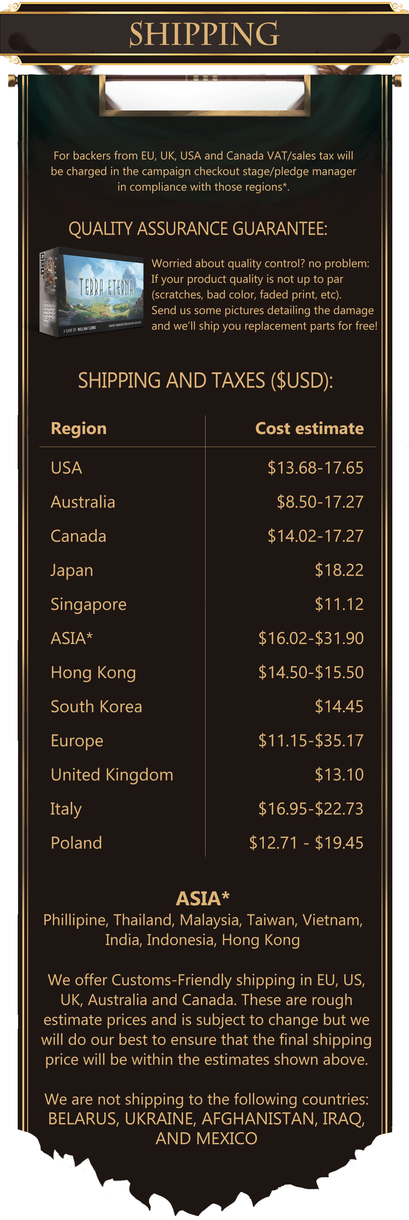Image resolution: width=409 pixels, height=1220 pixels.
Task: Click the white framed panel under banner
Action: coord(204,95)
